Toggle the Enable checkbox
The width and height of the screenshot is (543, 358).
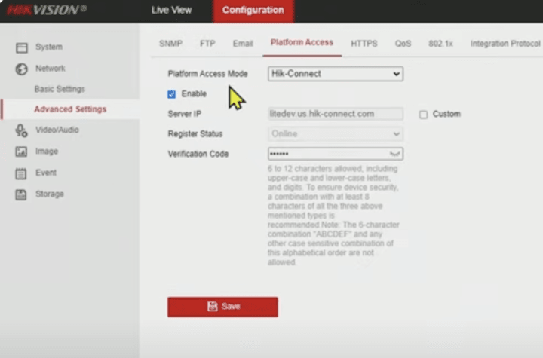(x=172, y=94)
